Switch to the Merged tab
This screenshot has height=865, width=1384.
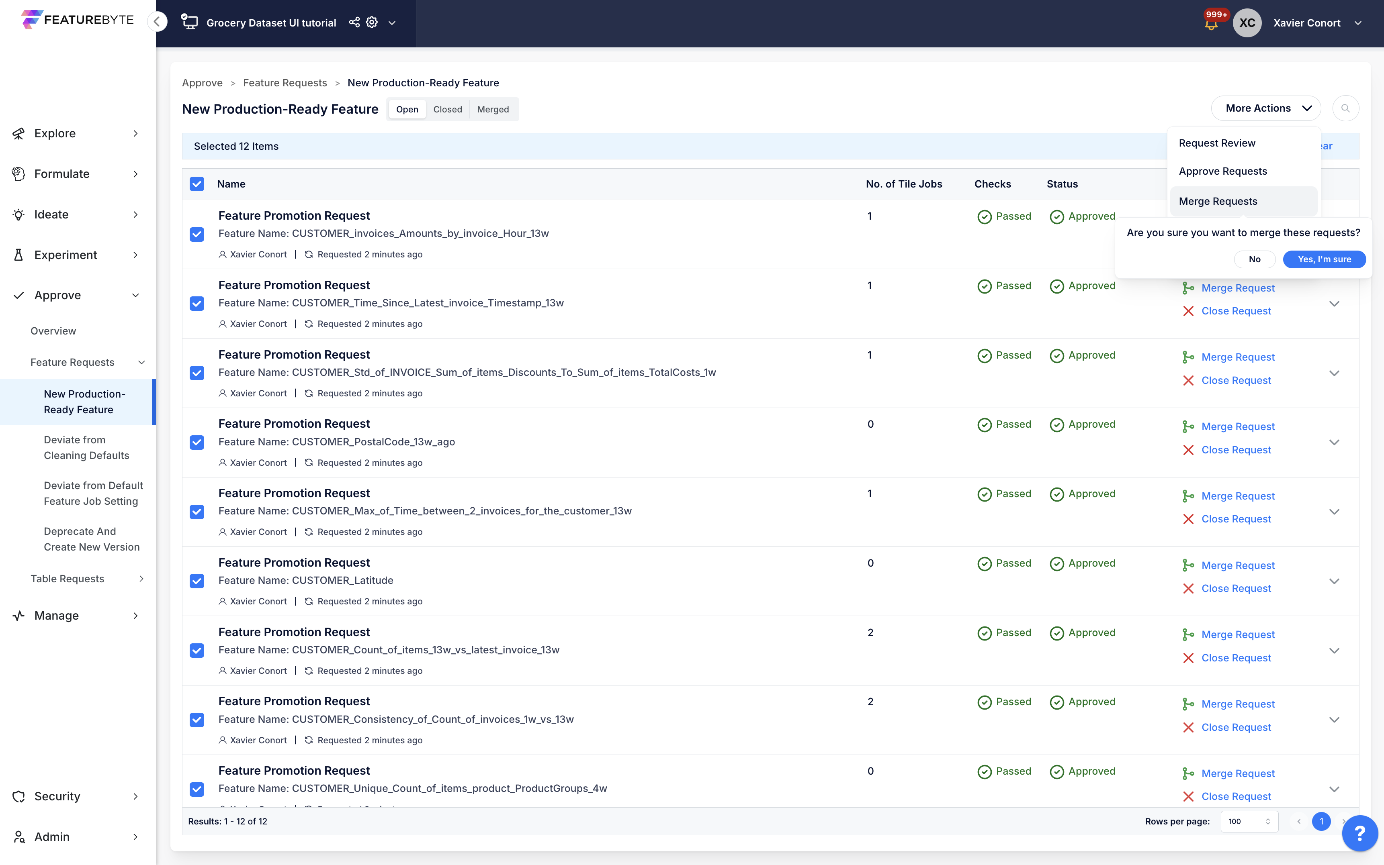pos(492,109)
